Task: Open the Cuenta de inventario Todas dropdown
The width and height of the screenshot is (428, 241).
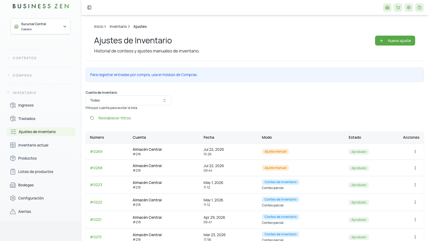Action: point(128,100)
